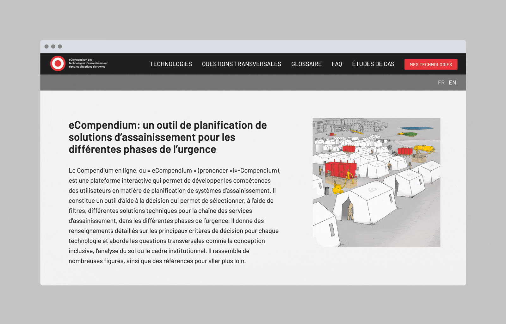
Task: Go to the Glossaire page
Action: 306,64
